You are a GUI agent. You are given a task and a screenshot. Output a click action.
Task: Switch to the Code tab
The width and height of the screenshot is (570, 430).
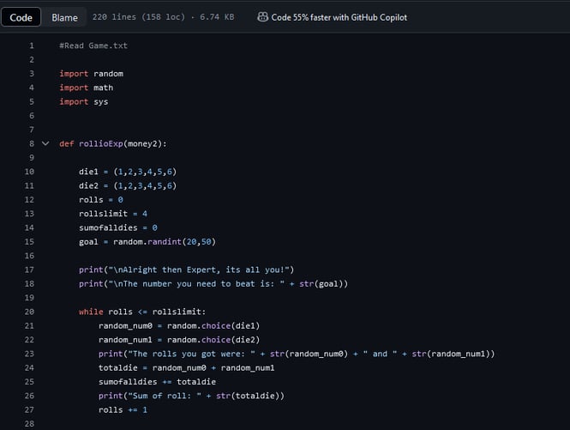pyautogui.click(x=21, y=17)
